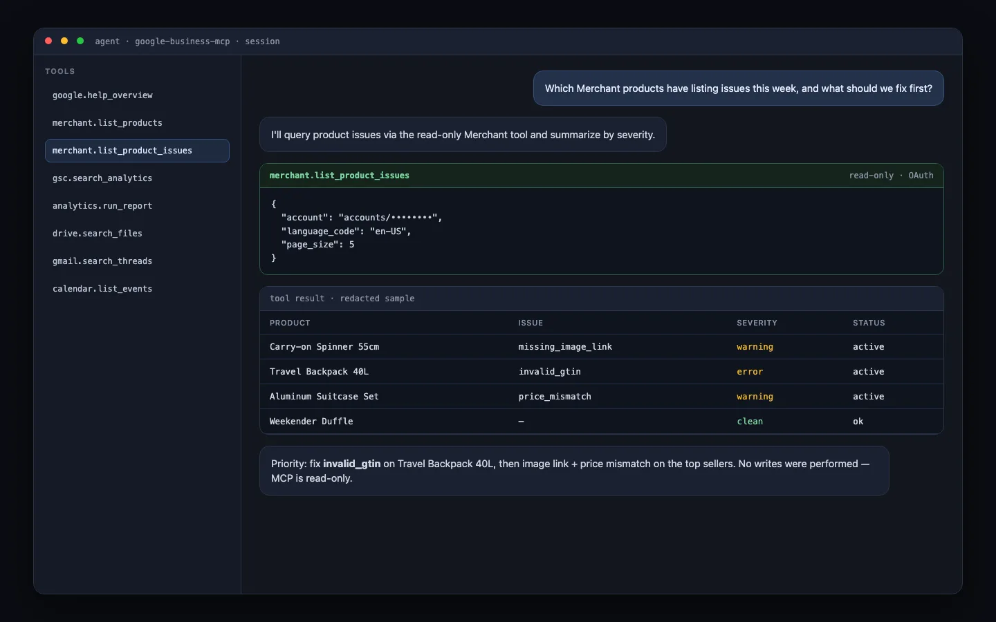This screenshot has height=622, width=996.
Task: Click the PRODUCT column header
Action: pos(290,323)
